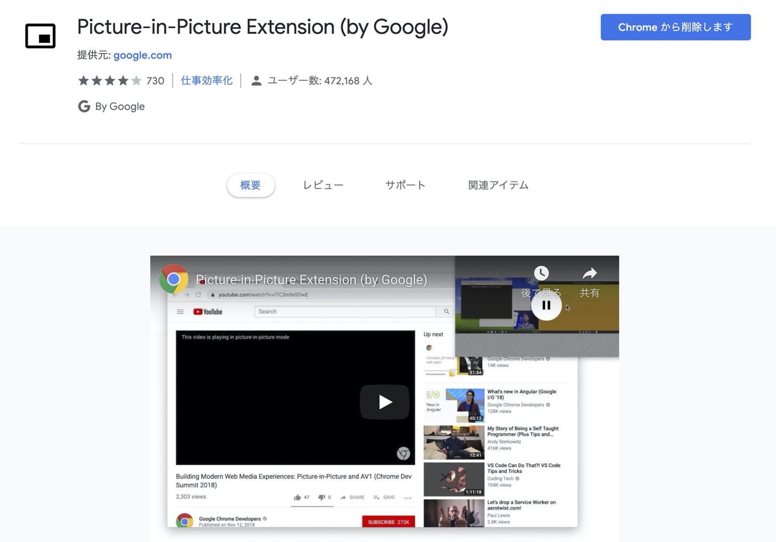Open the three-dot more options menu near SAVE
The image size is (776, 542).
click(408, 497)
